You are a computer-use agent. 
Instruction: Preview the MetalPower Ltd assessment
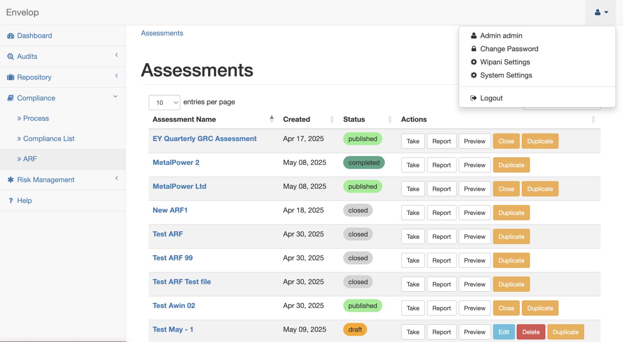(x=475, y=189)
